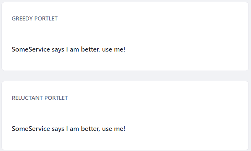Click "use me!" in Greedy Portlet
Screen dimensions: 251x151
114,49
